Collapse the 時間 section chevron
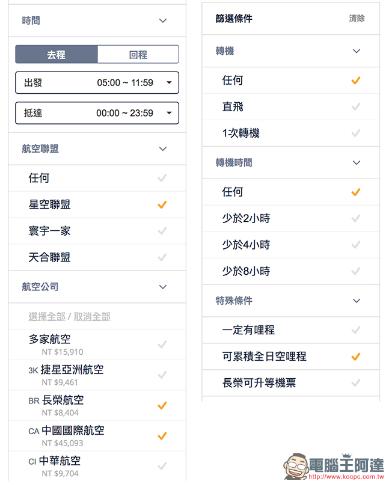Viewport: 386px width, 481px height. pos(162,21)
